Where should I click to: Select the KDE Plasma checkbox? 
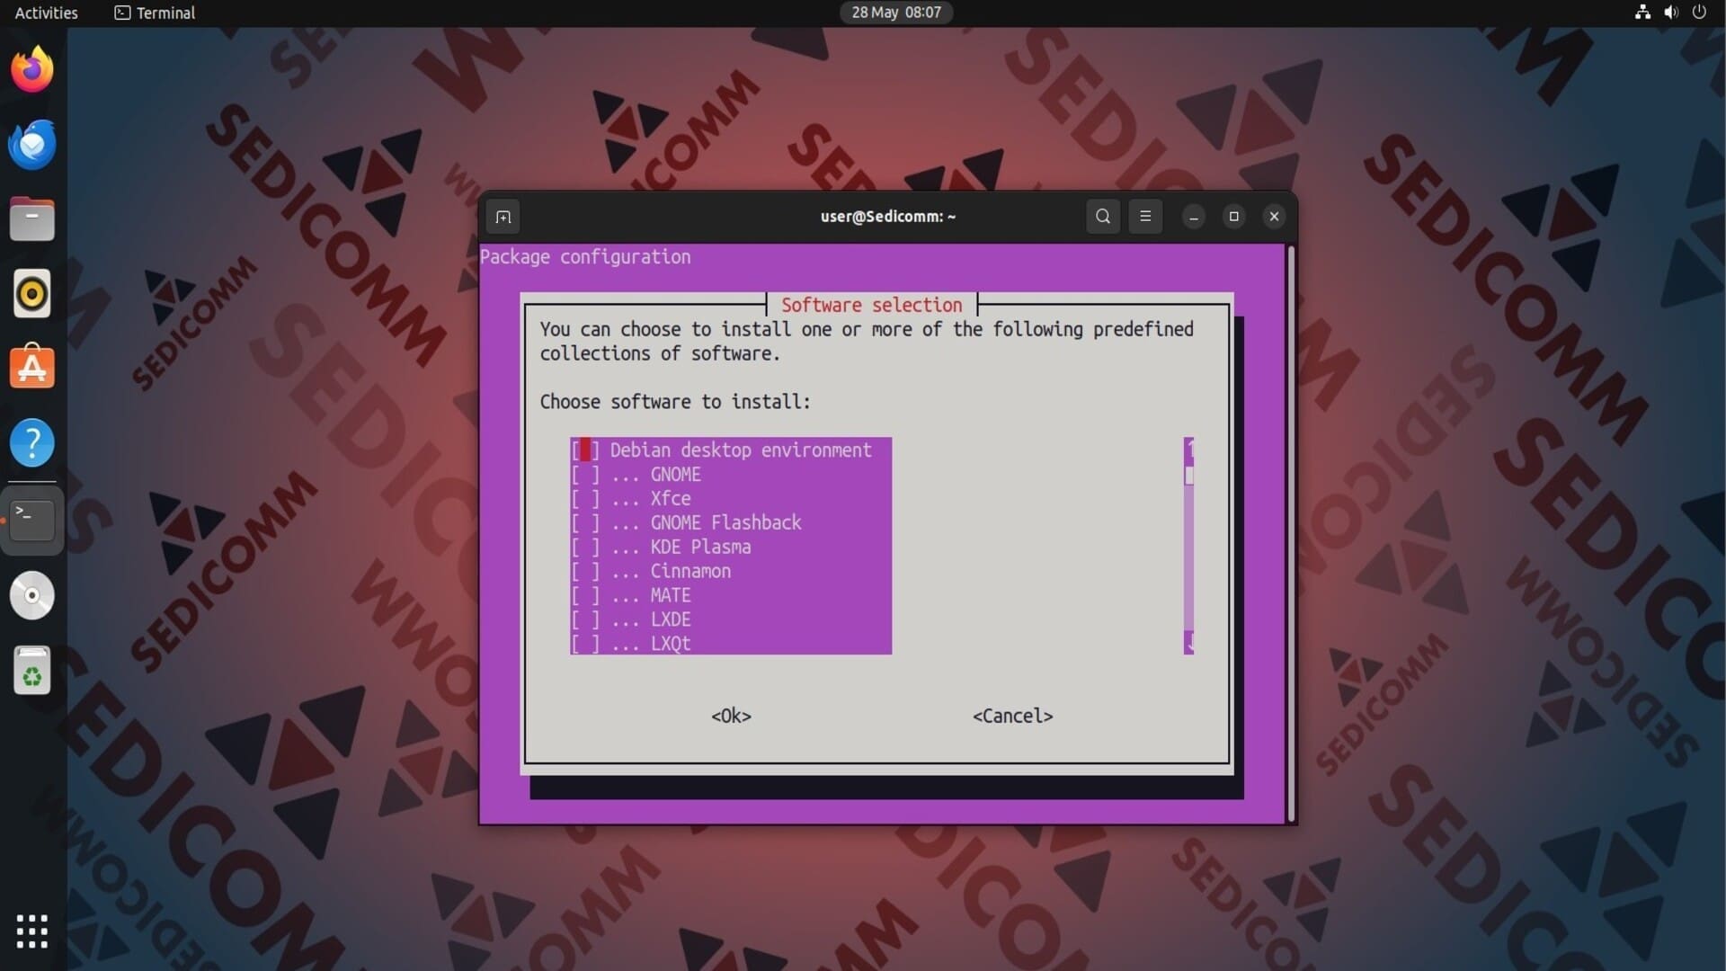coord(584,548)
